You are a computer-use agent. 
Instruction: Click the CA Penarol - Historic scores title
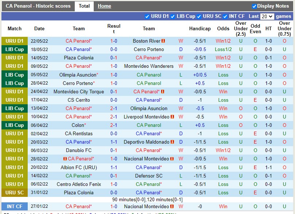tap(38, 6)
